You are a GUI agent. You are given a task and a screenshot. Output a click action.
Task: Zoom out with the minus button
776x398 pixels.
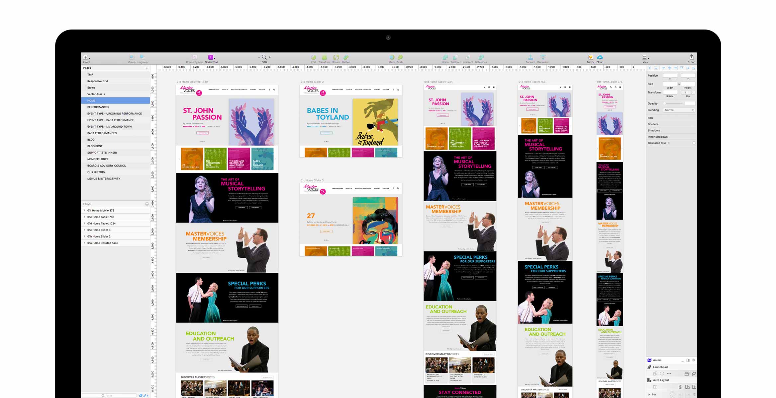259,57
